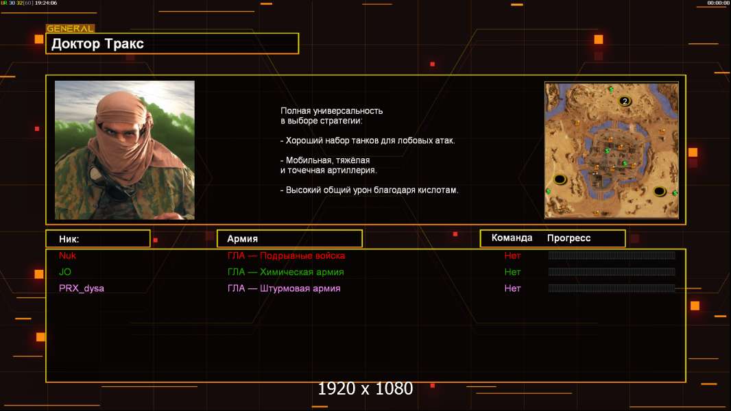Click 'ГЛА — Подрывные войска' army entry
This screenshot has height=411, width=731.
[286, 256]
